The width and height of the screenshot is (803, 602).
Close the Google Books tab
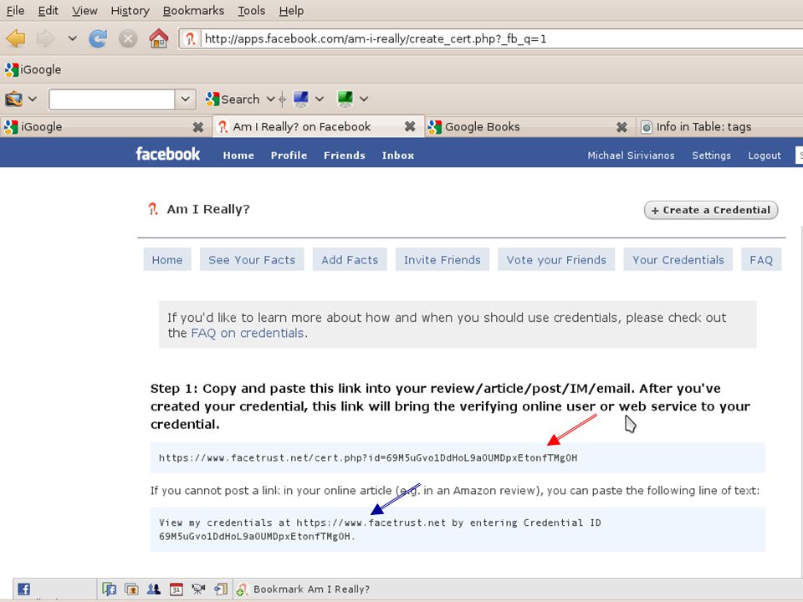[621, 127]
